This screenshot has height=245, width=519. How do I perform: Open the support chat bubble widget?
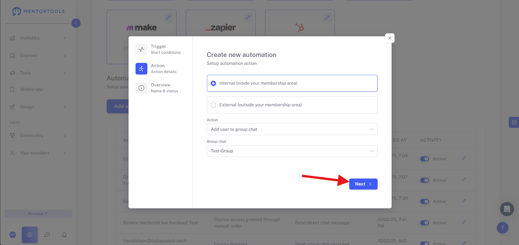pos(507,209)
